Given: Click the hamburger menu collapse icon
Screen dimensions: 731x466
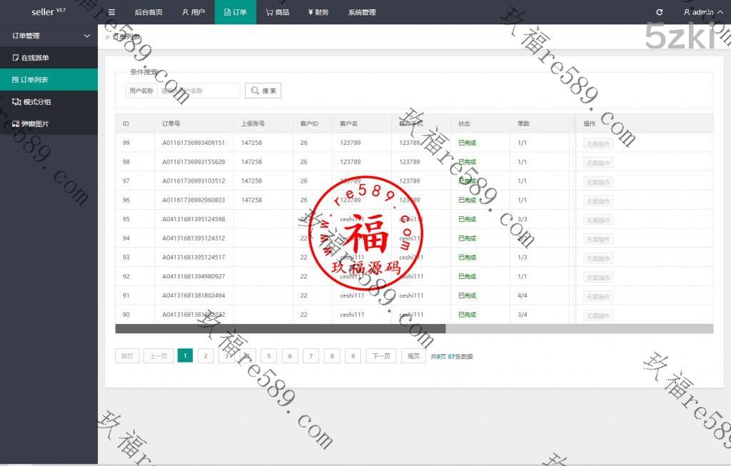Looking at the screenshot, I should pyautogui.click(x=111, y=12).
